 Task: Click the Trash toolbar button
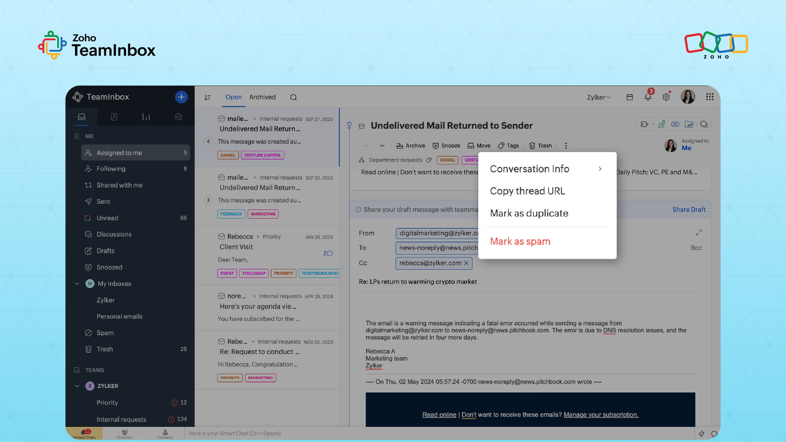click(x=540, y=146)
